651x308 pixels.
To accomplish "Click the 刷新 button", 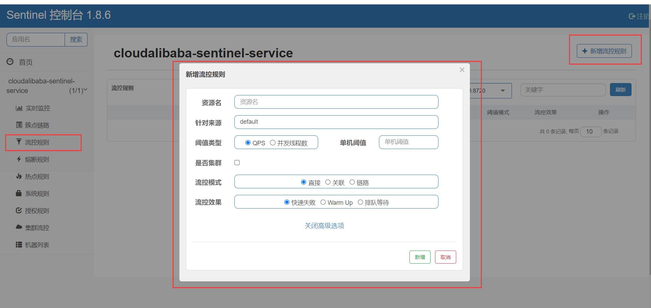I will point(621,90).
